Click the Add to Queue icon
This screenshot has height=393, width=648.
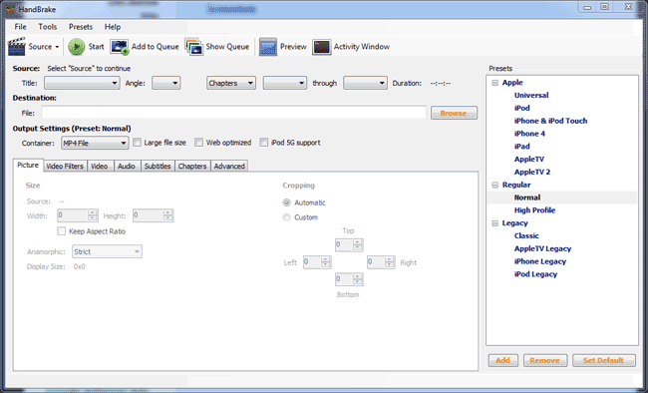pyautogui.click(x=120, y=47)
